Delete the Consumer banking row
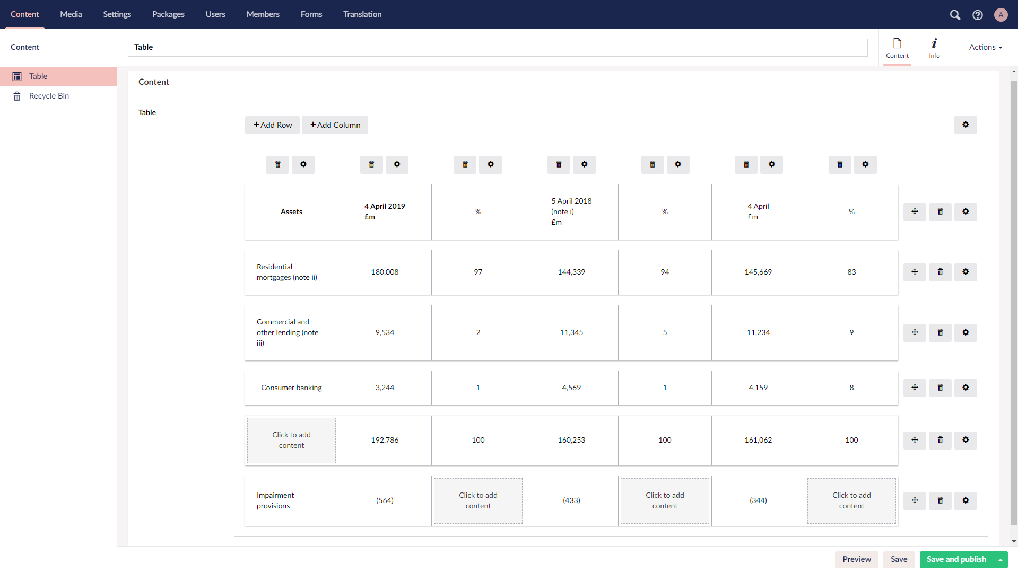The width and height of the screenshot is (1018, 572). 940,388
